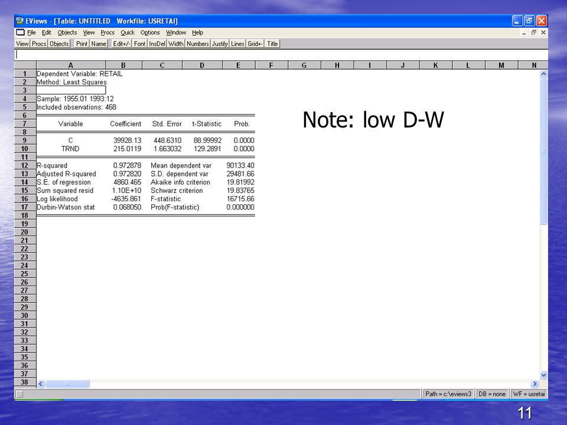567x425 pixels.
Task: Click the Print toolbar button
Action: [x=82, y=44]
